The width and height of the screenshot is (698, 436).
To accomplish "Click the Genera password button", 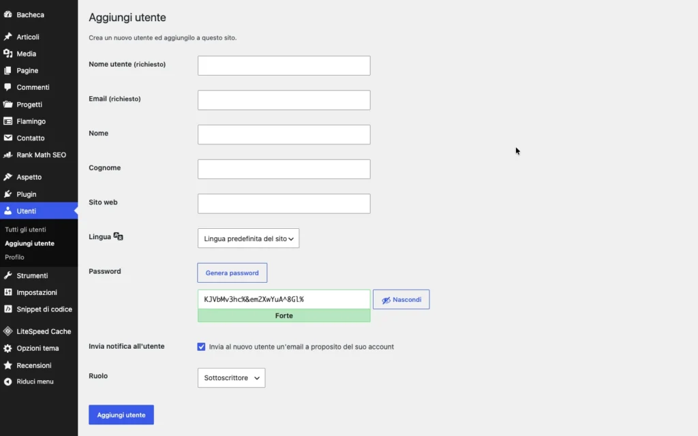I will pos(232,272).
